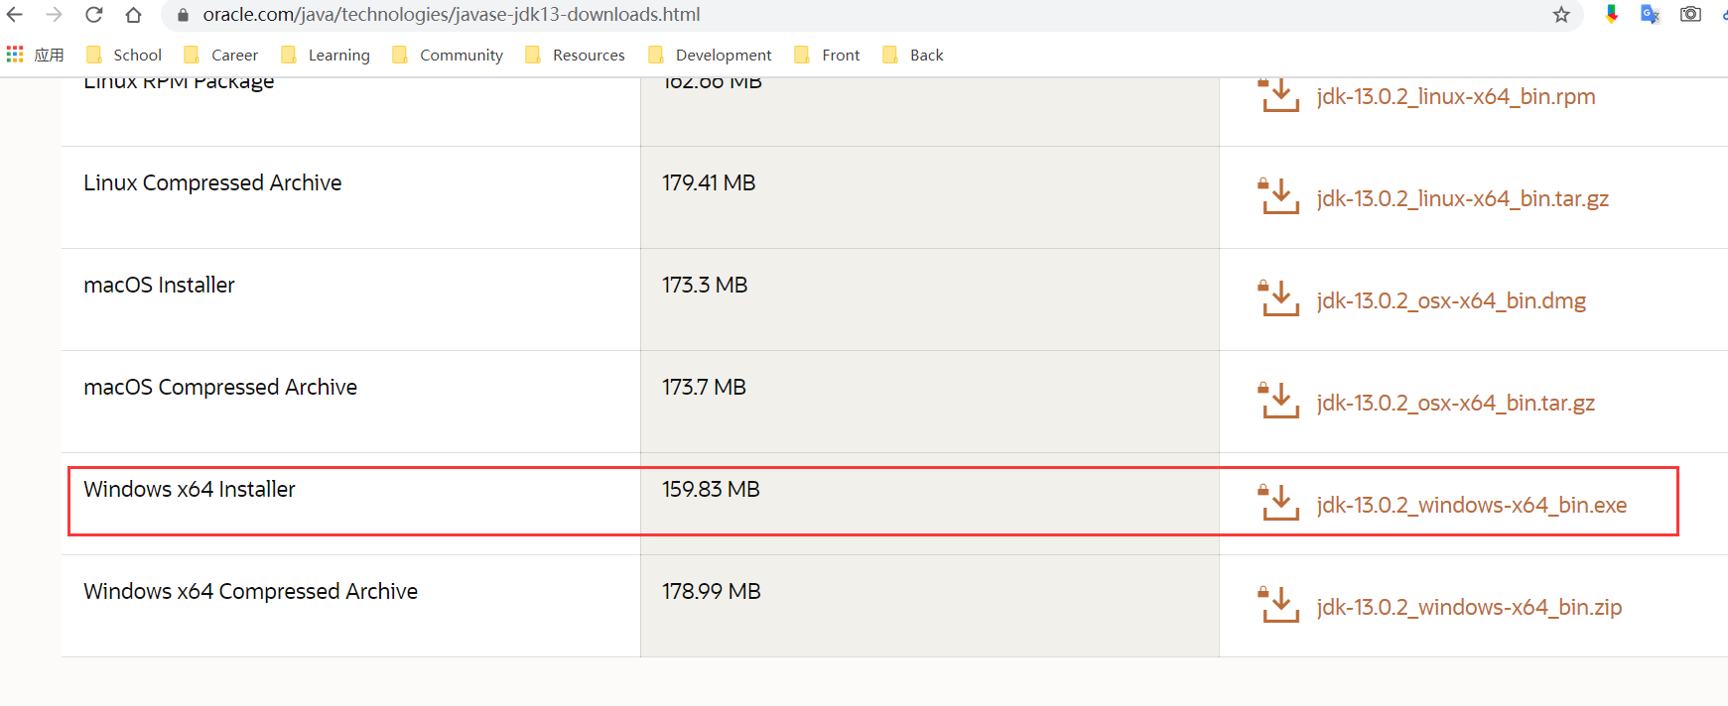Click the download icon for osx-x64_bin.tar.gz
The image size is (1728, 706).
coord(1279,400)
